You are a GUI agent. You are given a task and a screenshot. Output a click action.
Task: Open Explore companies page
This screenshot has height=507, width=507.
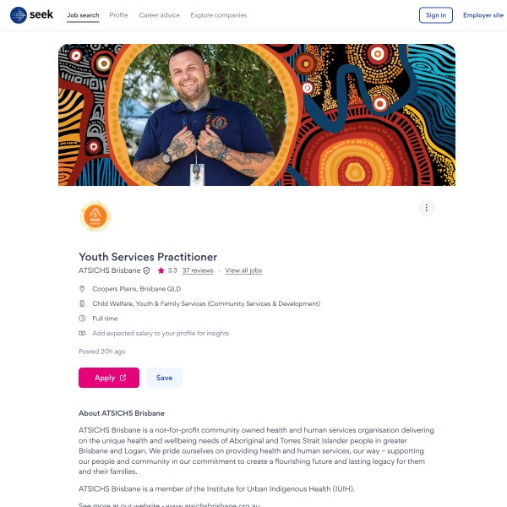218,15
